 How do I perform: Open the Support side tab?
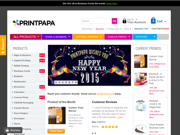3,45
